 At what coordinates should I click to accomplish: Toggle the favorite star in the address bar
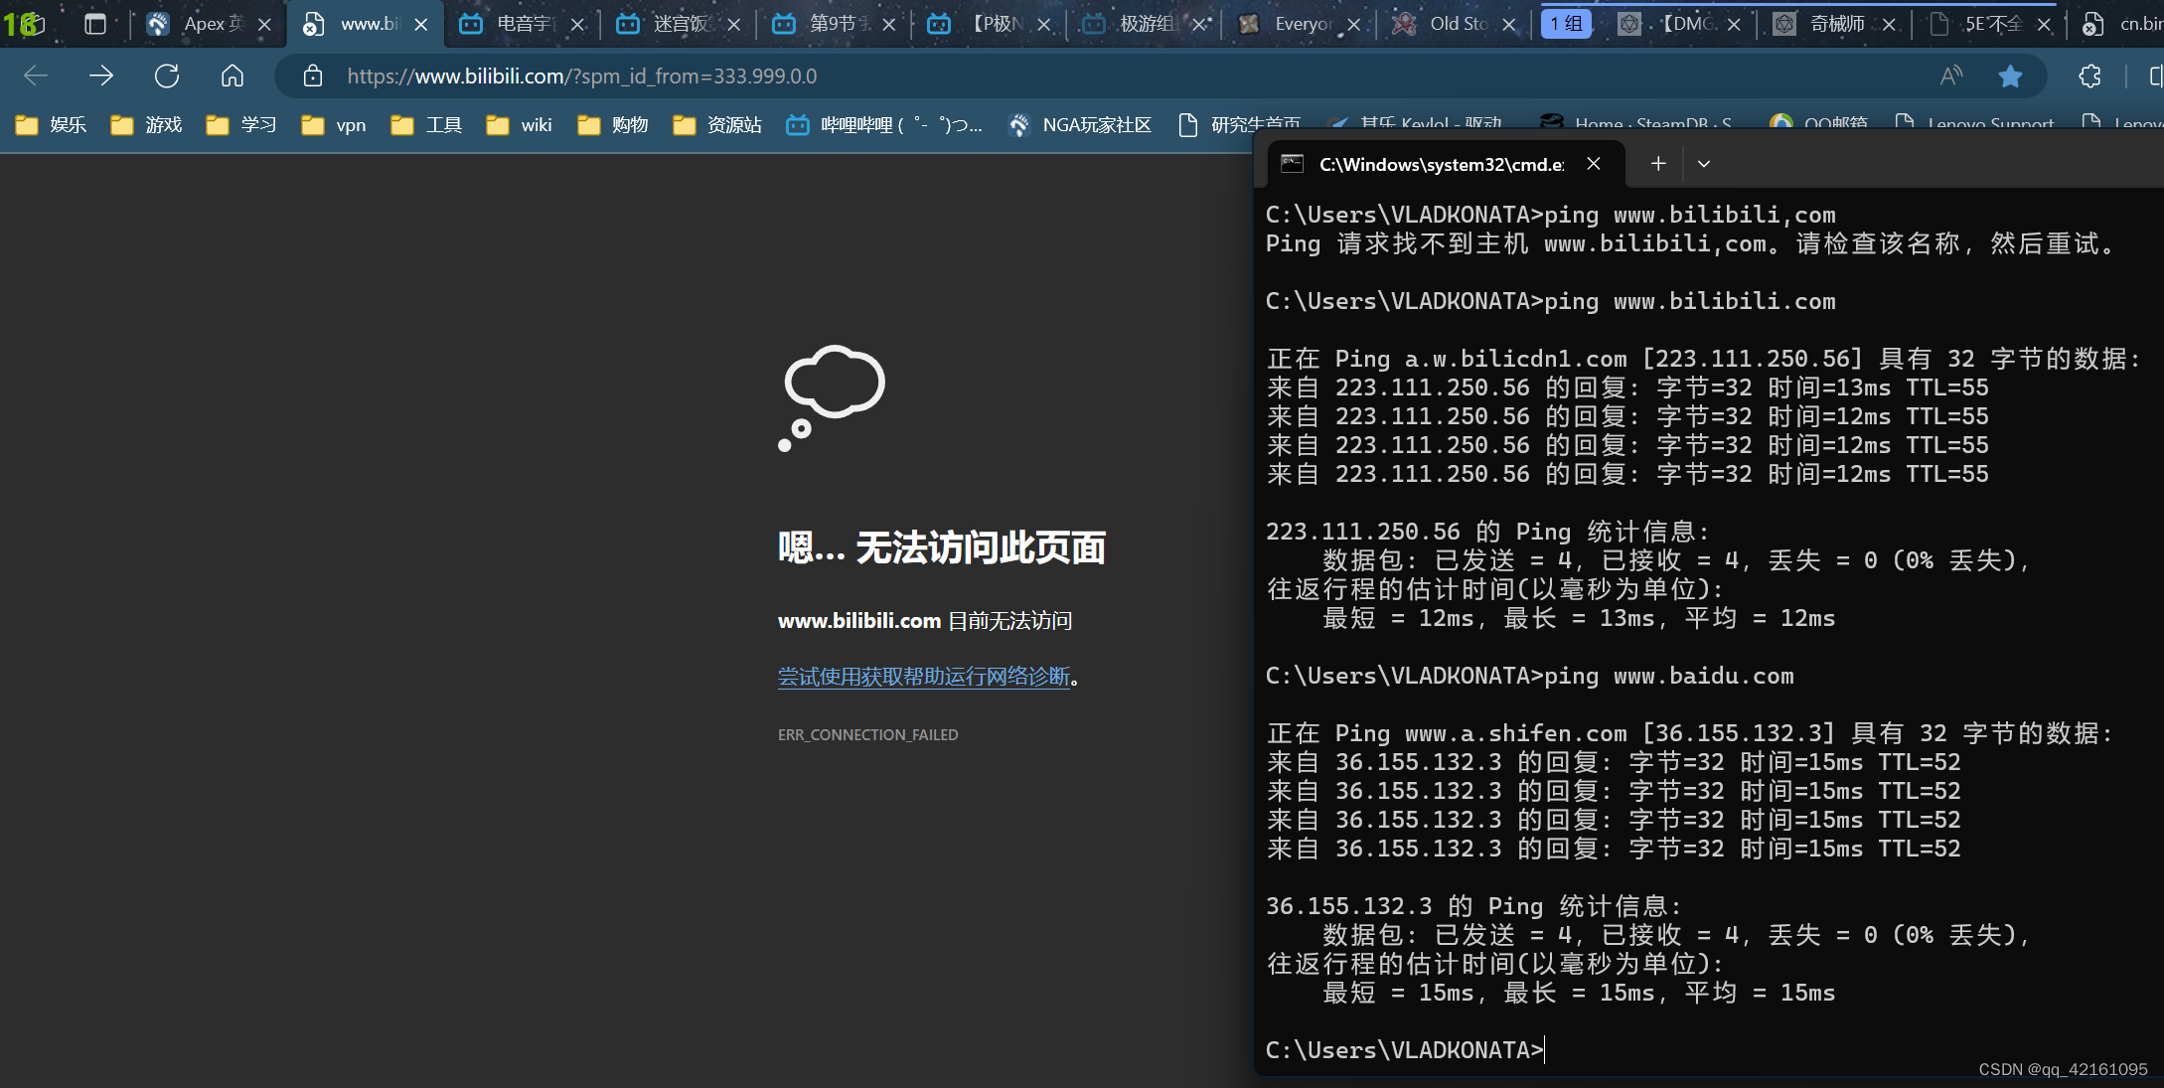2012,76
